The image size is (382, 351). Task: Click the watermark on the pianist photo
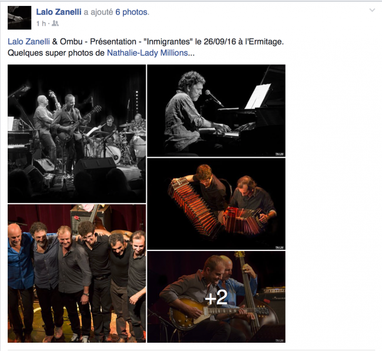(x=279, y=154)
